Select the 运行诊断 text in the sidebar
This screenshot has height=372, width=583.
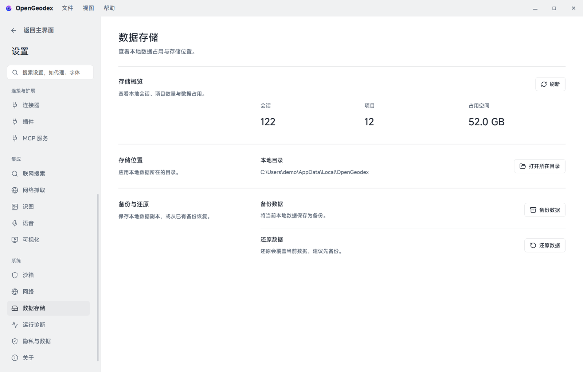tap(34, 325)
